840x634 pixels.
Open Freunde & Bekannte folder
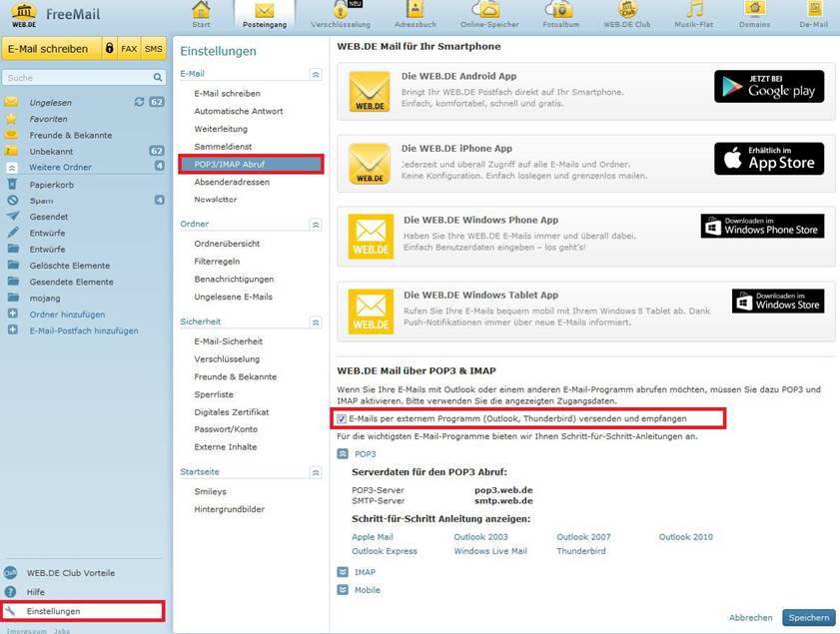point(71,135)
